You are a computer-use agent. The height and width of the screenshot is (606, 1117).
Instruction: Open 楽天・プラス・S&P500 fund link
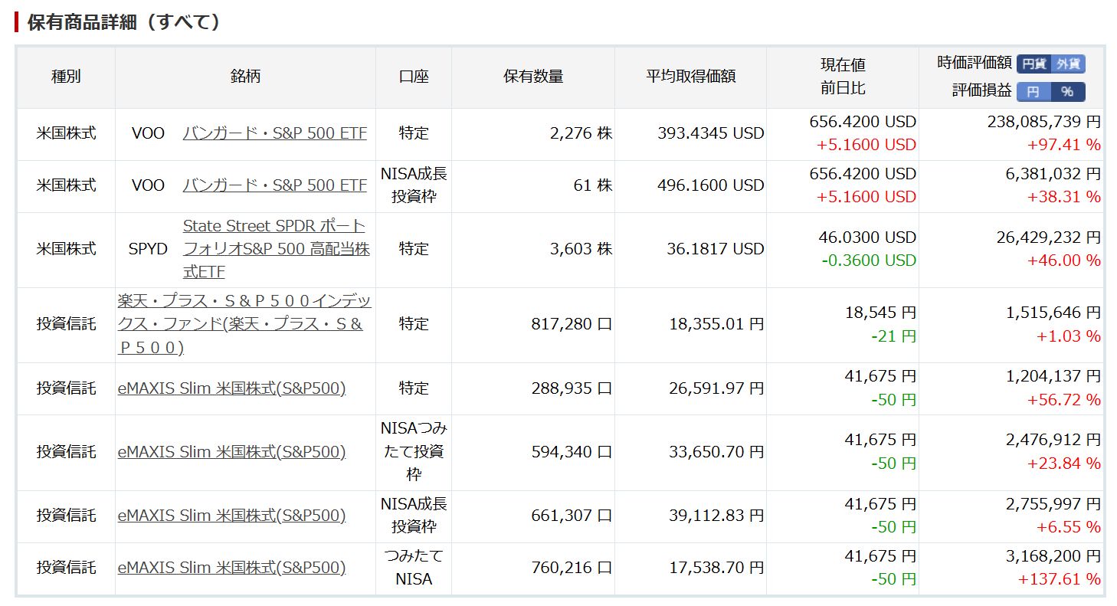tap(244, 324)
